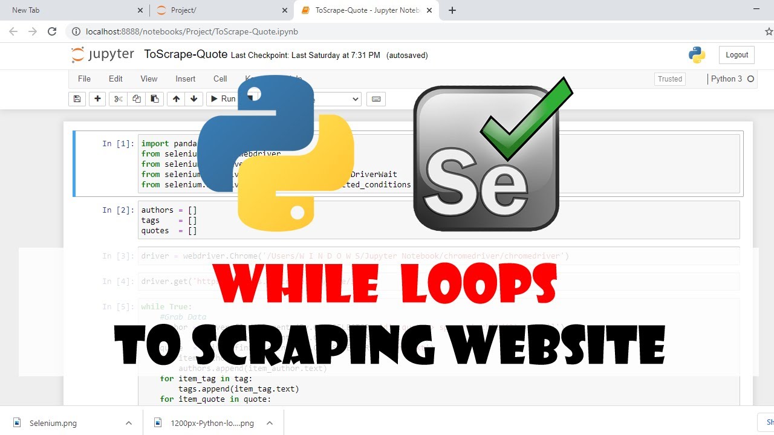Open the Cell menu
Screen dimensions: 774x435
(x=220, y=79)
